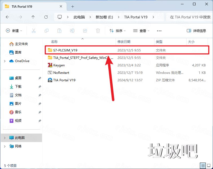Expand the OneDrive tree node
Image resolution: width=213 pixels, height=169 pixels.
pos(5,61)
